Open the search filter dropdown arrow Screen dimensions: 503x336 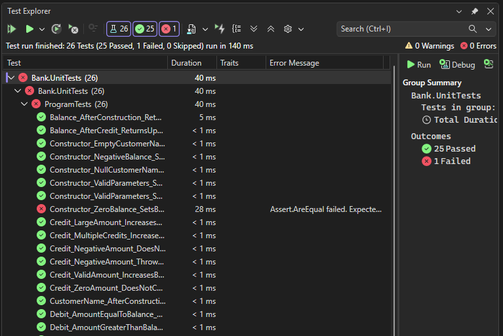point(488,30)
